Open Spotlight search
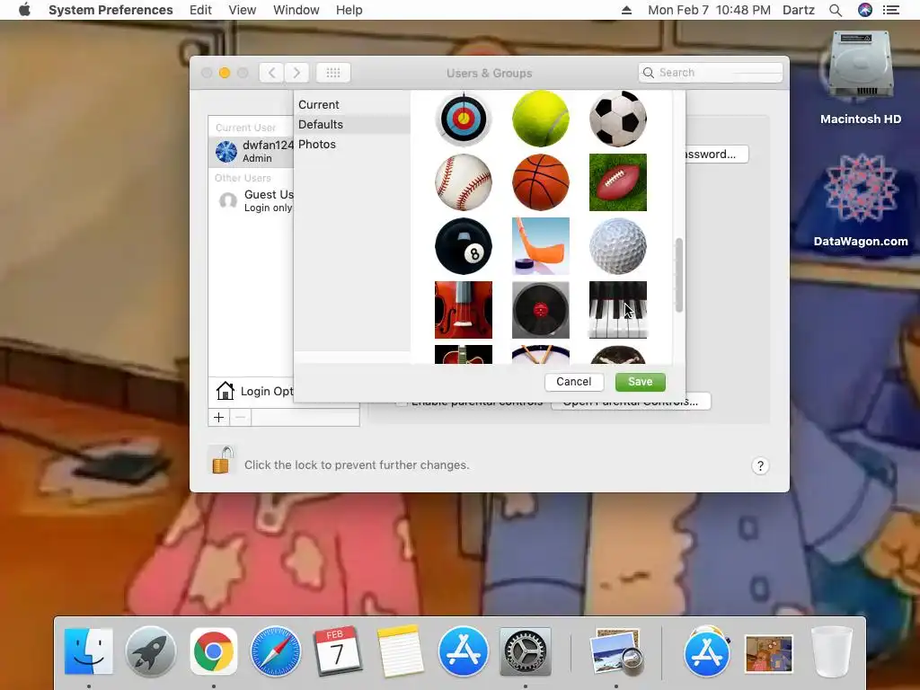Image resolution: width=920 pixels, height=690 pixels. coord(836,10)
